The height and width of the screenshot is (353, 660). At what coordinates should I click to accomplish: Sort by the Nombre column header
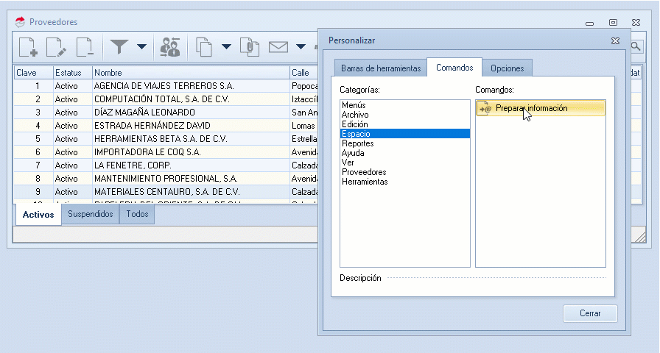[108, 73]
